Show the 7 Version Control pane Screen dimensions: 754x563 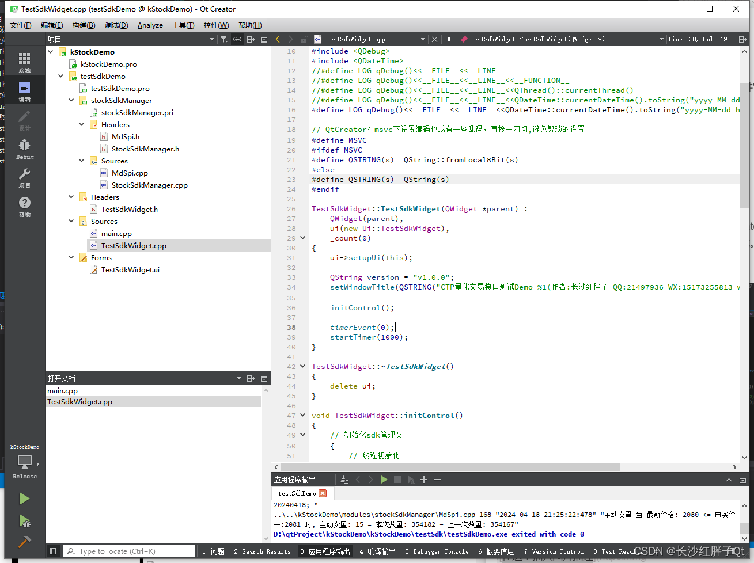pos(554,551)
